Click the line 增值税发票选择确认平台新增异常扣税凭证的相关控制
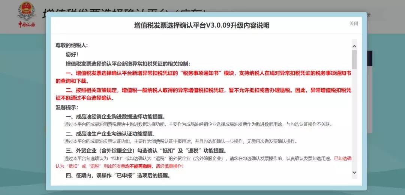The image size is (405, 195). point(128,64)
